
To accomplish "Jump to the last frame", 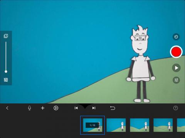I will 94,108.
